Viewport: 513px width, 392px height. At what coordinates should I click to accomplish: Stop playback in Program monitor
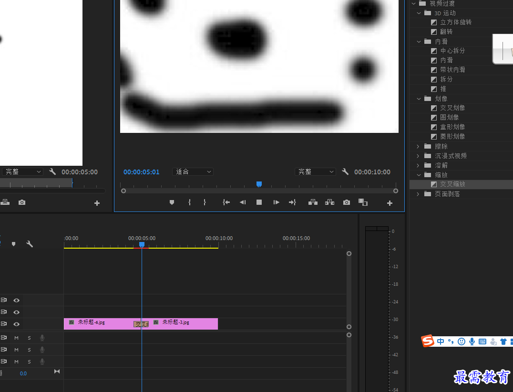[x=259, y=202]
